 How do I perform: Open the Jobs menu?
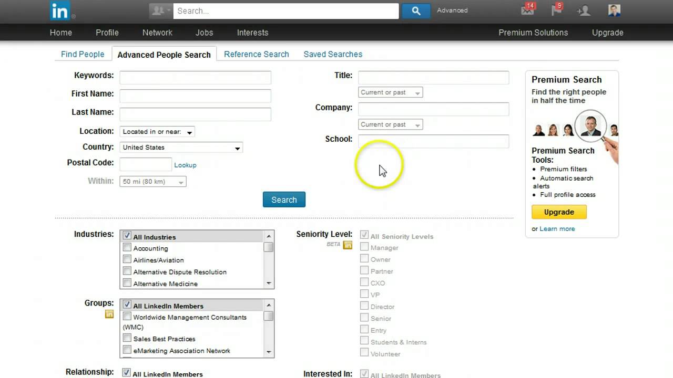[x=205, y=33]
